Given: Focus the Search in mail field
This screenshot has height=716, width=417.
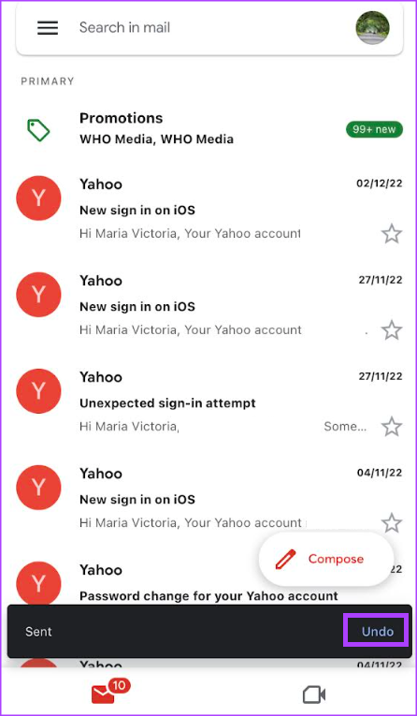Looking at the screenshot, I should (209, 28).
